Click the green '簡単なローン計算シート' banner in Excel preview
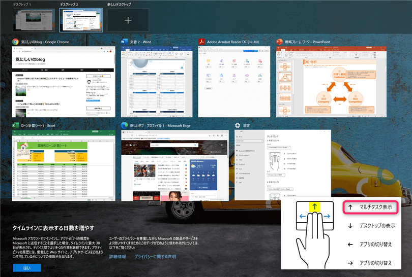Image resolution: width=412 pixels, height=277 pixels. [x=52, y=146]
